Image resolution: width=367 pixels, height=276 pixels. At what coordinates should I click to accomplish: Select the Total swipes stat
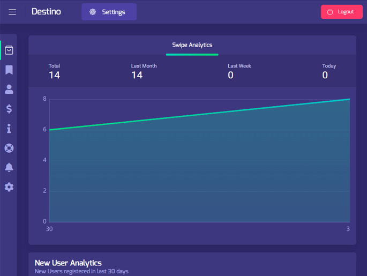[x=54, y=71]
